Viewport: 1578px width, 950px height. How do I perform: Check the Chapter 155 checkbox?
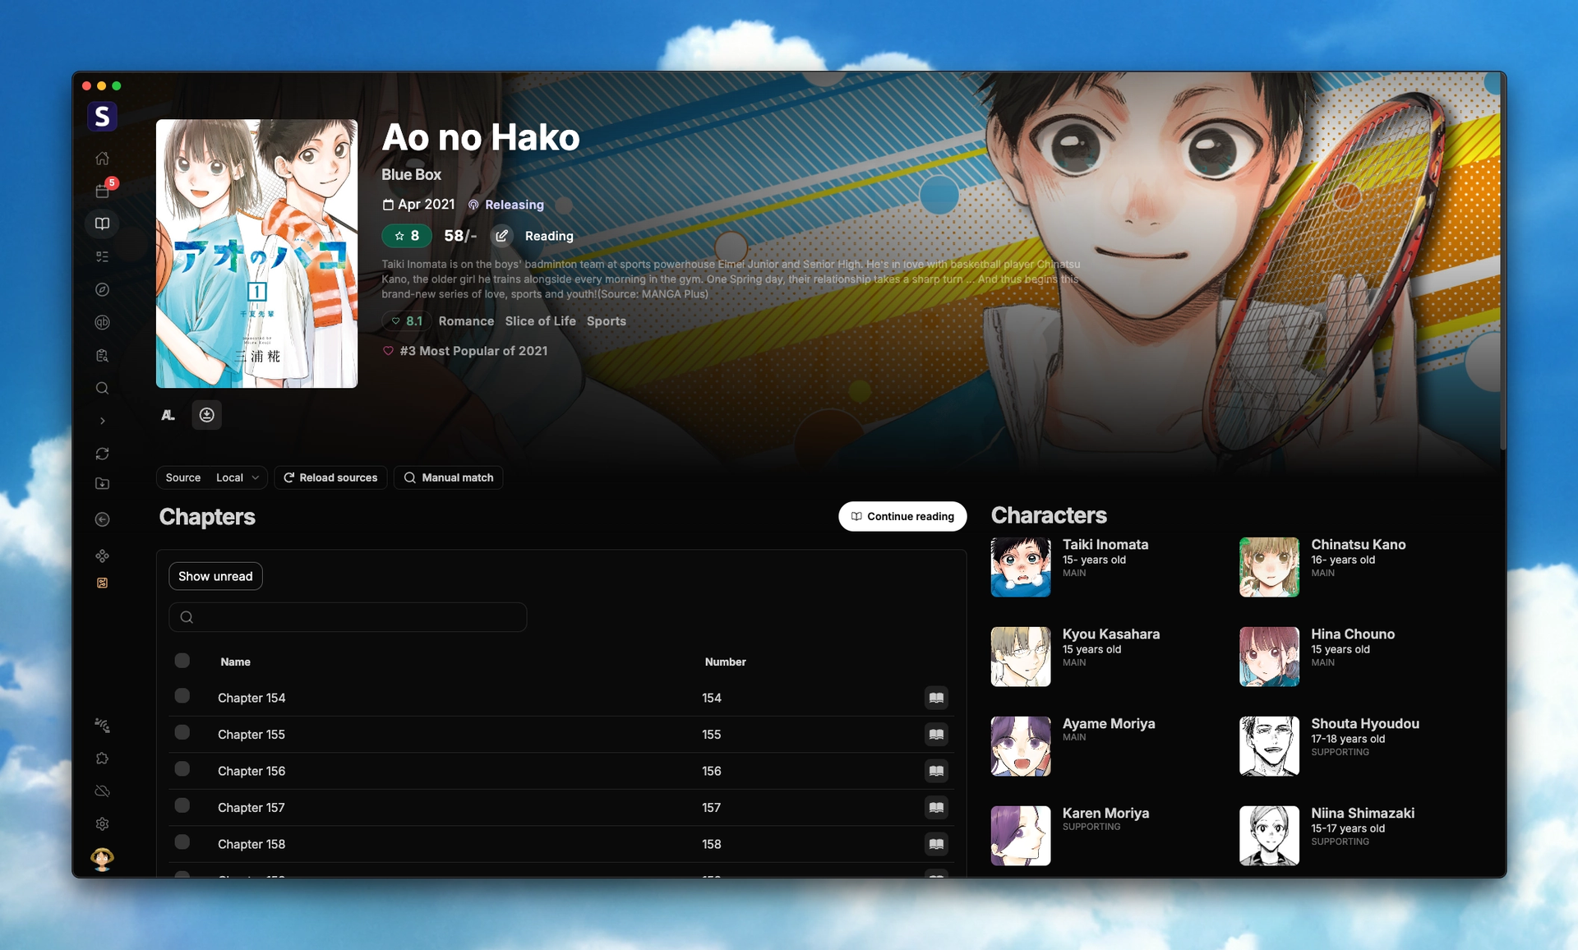click(182, 732)
